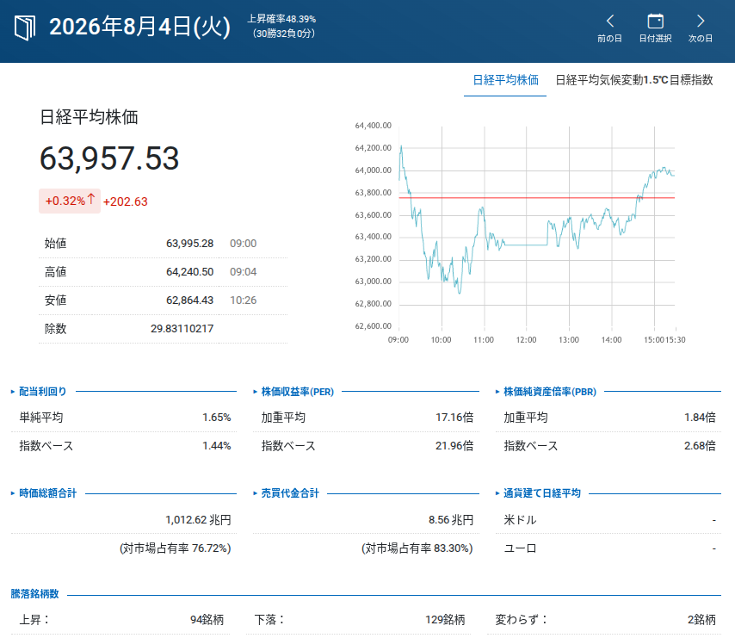The width and height of the screenshot is (735, 638).
Task: Click the 上昇確率48.39% text
Action: click(x=281, y=19)
